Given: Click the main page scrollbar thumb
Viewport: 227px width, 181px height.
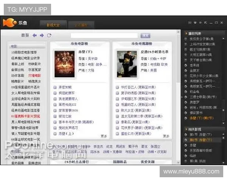Looking at the screenshot, I should tap(178, 58).
